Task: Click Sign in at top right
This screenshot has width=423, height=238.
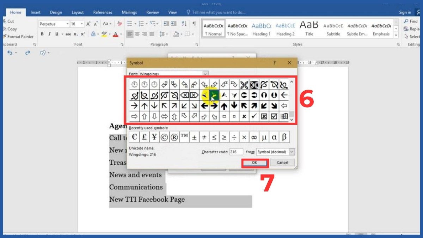Action: tap(405, 12)
